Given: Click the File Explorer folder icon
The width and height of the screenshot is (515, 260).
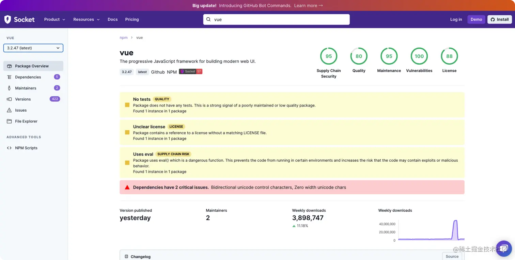Looking at the screenshot, I should [9, 121].
